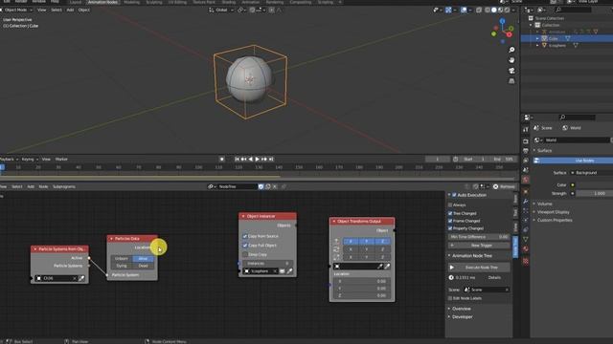Viewport: 613px width, 344px height.
Task: Toggle Copy Full Object checkbox
Action: coord(245,246)
